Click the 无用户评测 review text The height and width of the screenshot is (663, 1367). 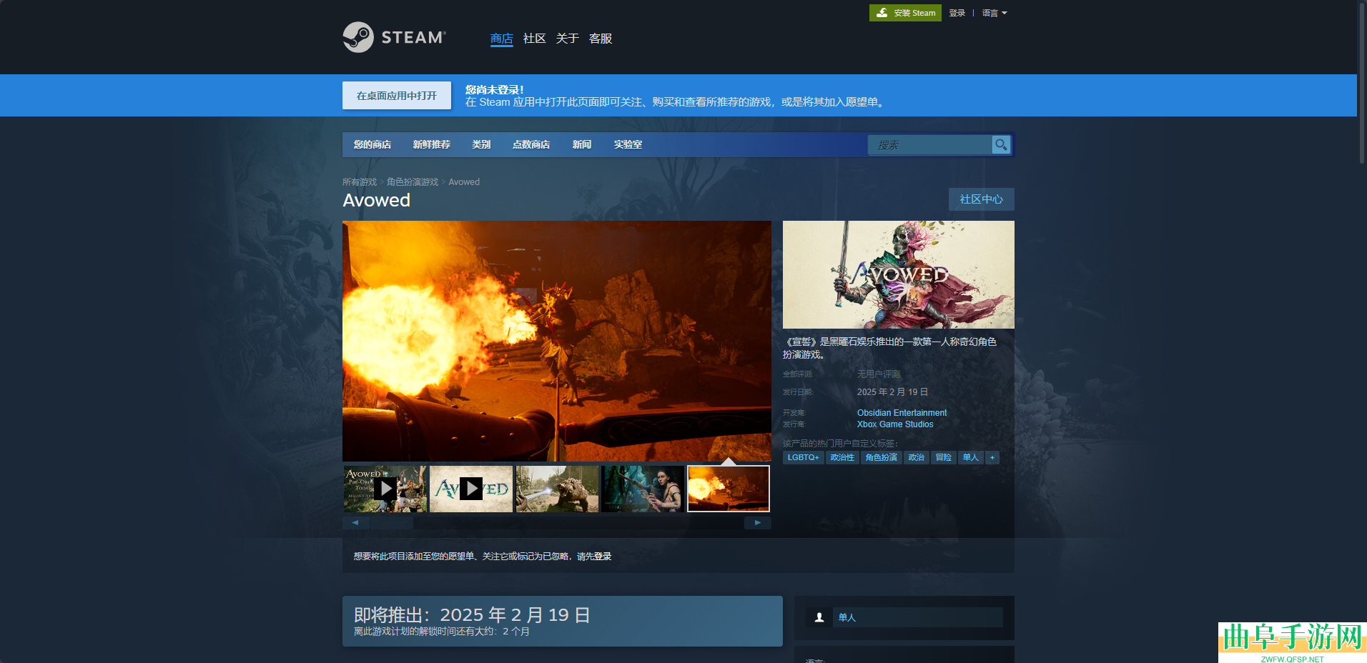click(879, 374)
